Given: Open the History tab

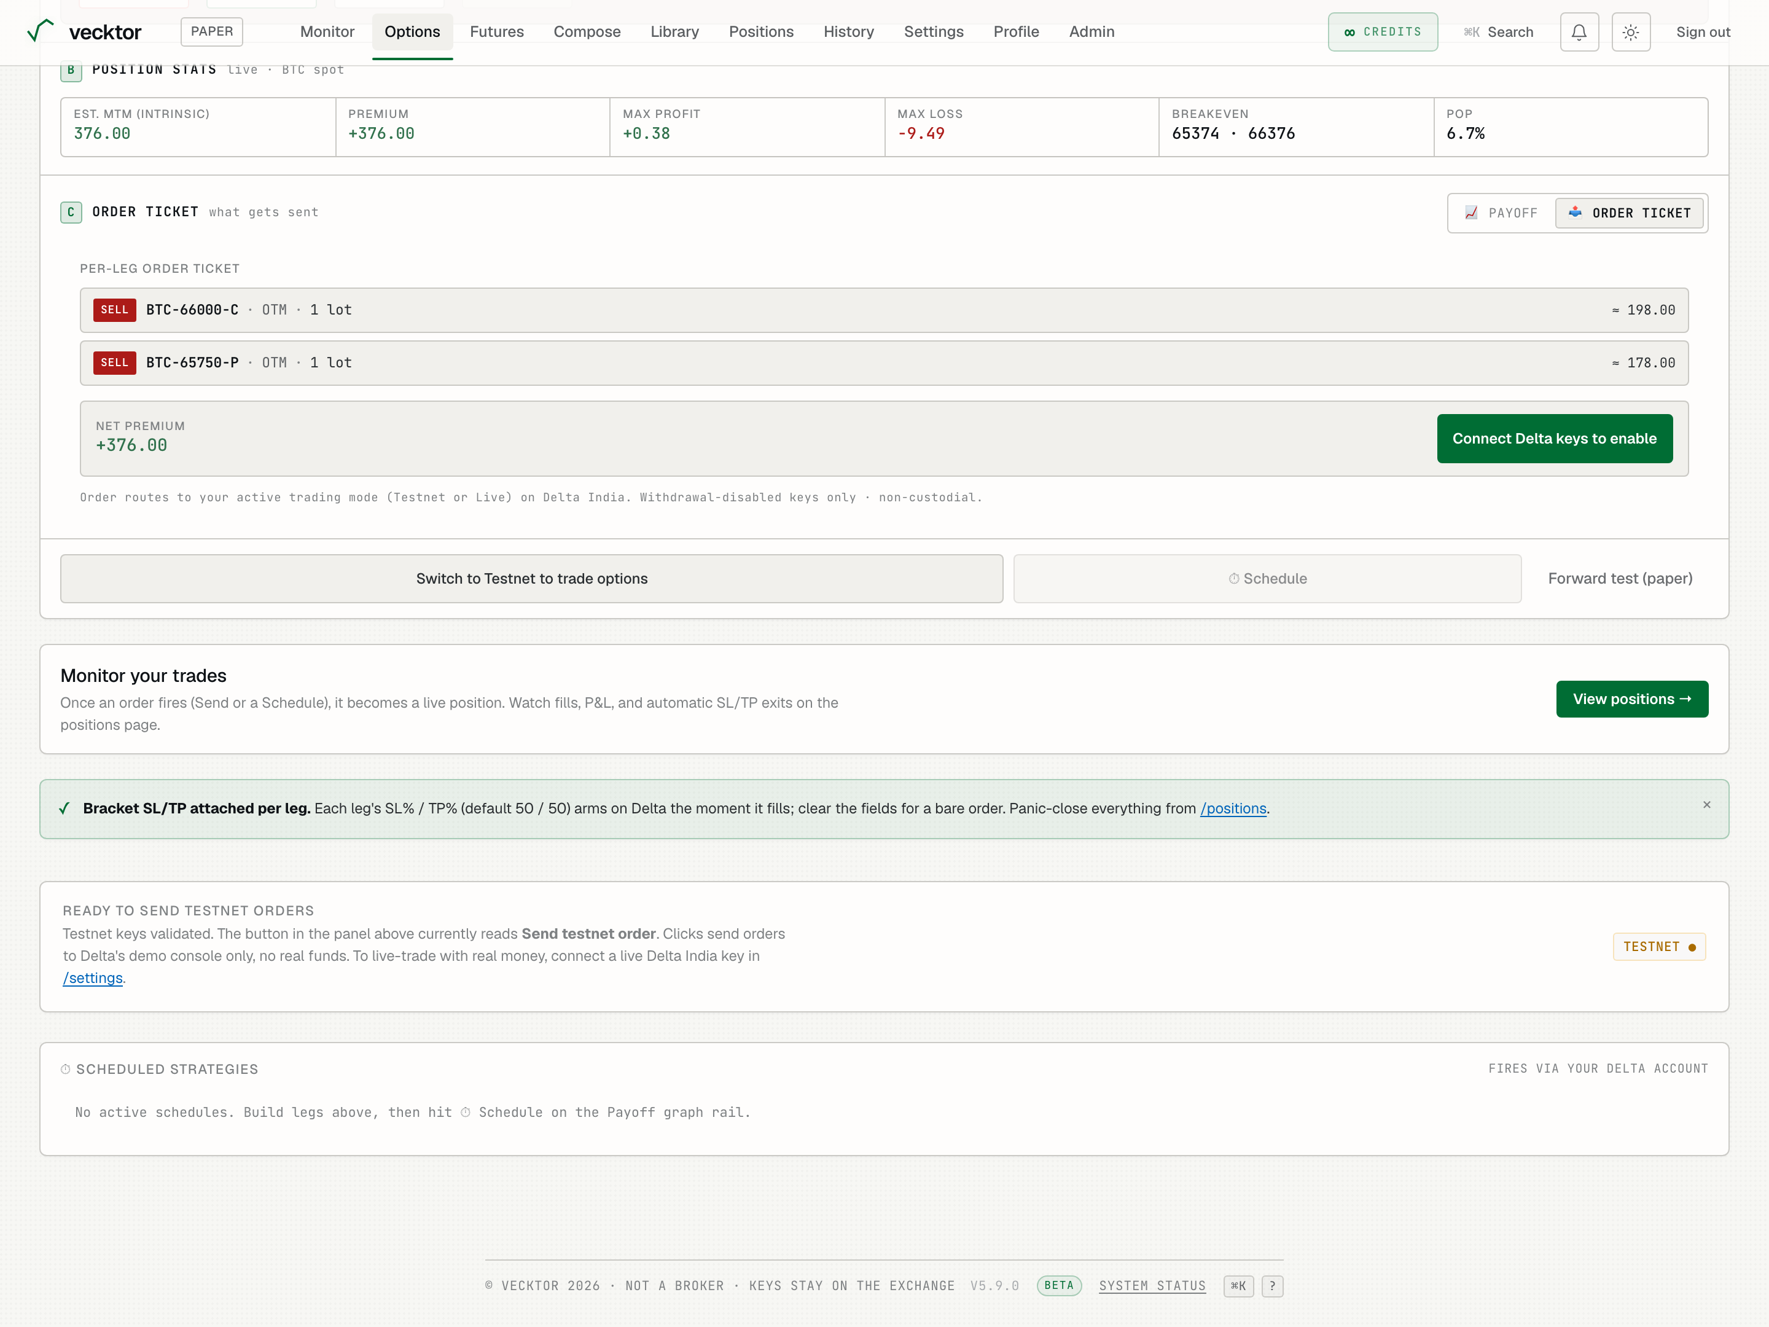Looking at the screenshot, I should point(848,32).
